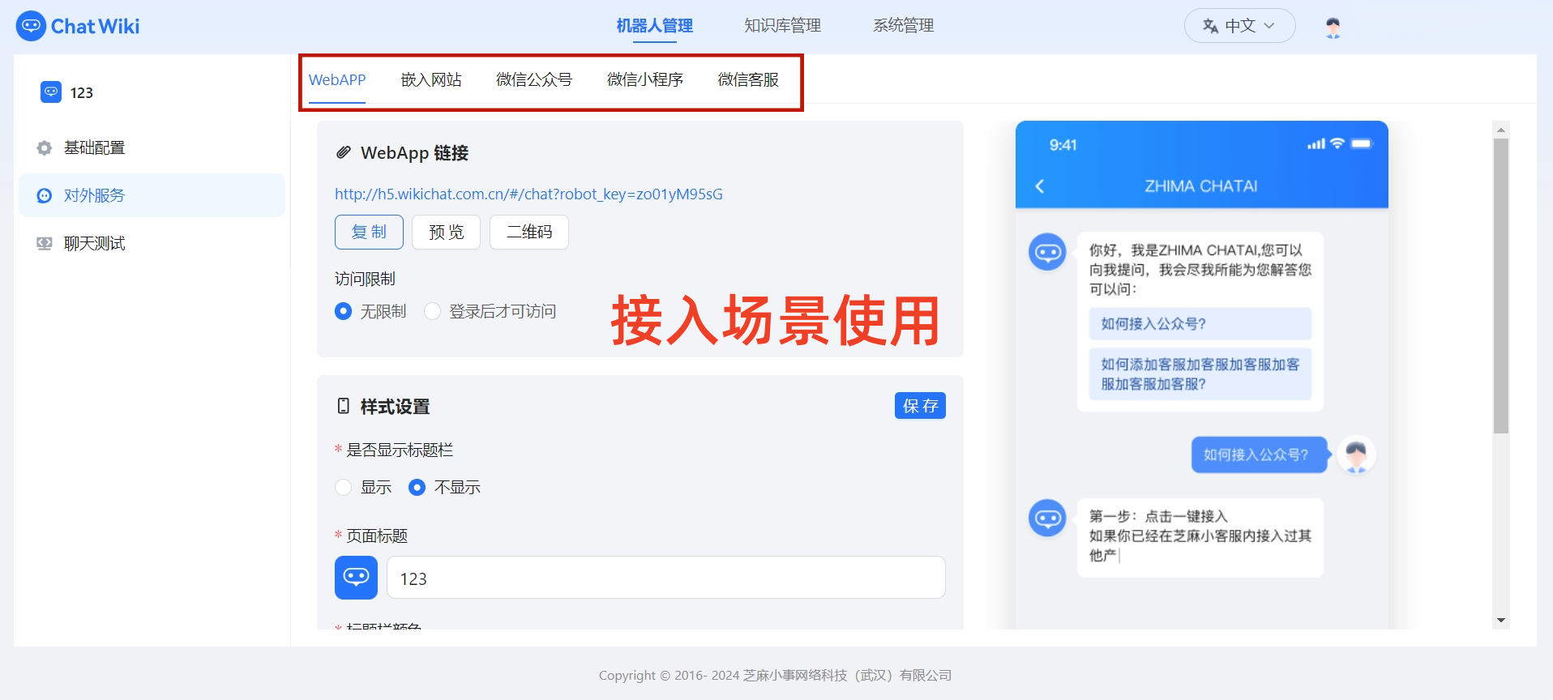Click signal strength icon in phone preview

pos(1316,144)
